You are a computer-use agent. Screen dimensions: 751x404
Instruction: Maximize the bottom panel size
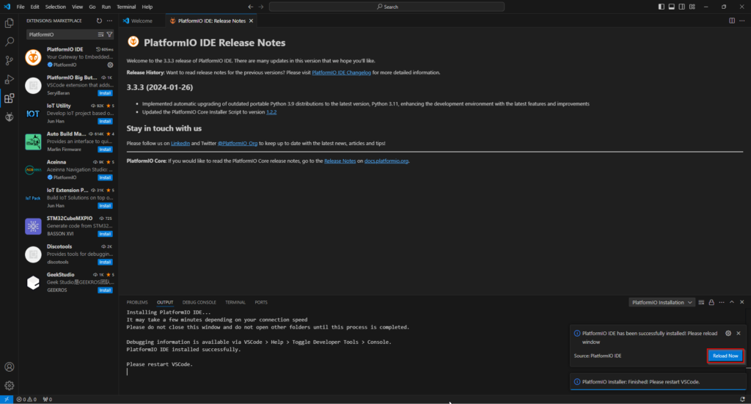(x=732, y=303)
